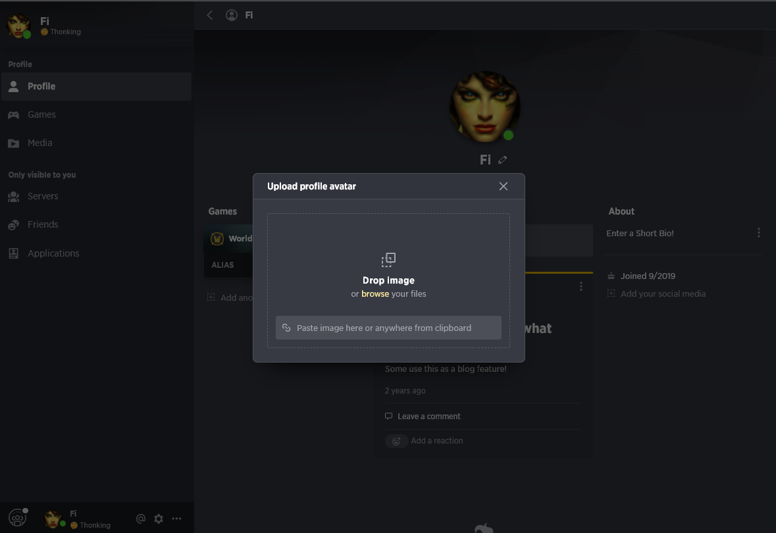Click the link icon in paste field
The width and height of the screenshot is (776, 533).
286,328
